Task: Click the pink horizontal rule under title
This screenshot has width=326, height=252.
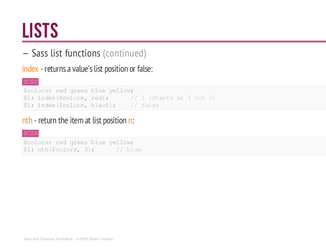Action: click(174, 41)
